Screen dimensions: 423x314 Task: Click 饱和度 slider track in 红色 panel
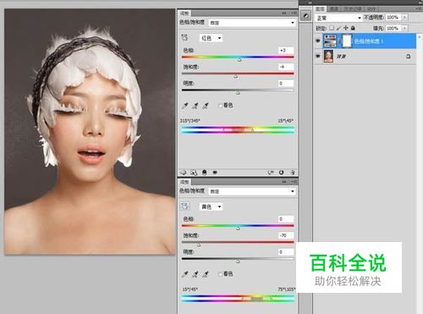[x=238, y=74]
